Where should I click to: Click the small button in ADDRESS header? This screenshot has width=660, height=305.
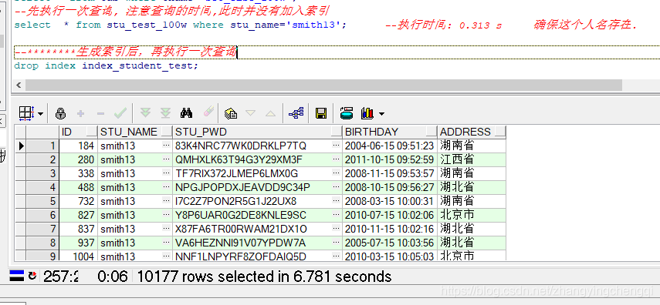[x=500, y=132]
